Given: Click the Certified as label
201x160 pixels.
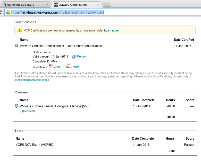Looking at the screenshot, I should point(40,52).
